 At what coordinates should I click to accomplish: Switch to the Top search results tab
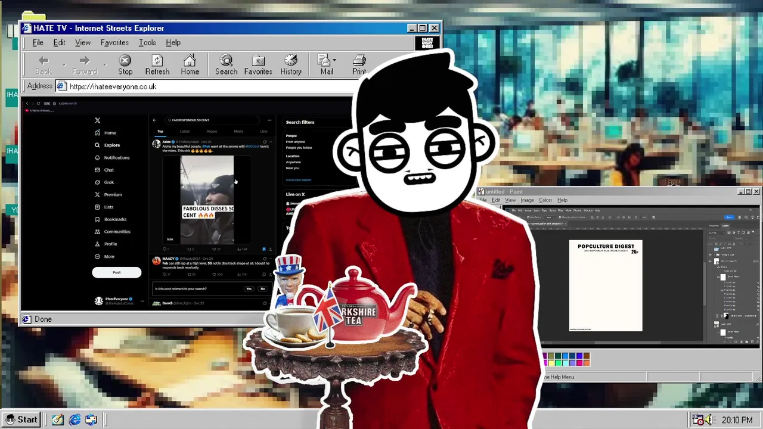coord(160,131)
